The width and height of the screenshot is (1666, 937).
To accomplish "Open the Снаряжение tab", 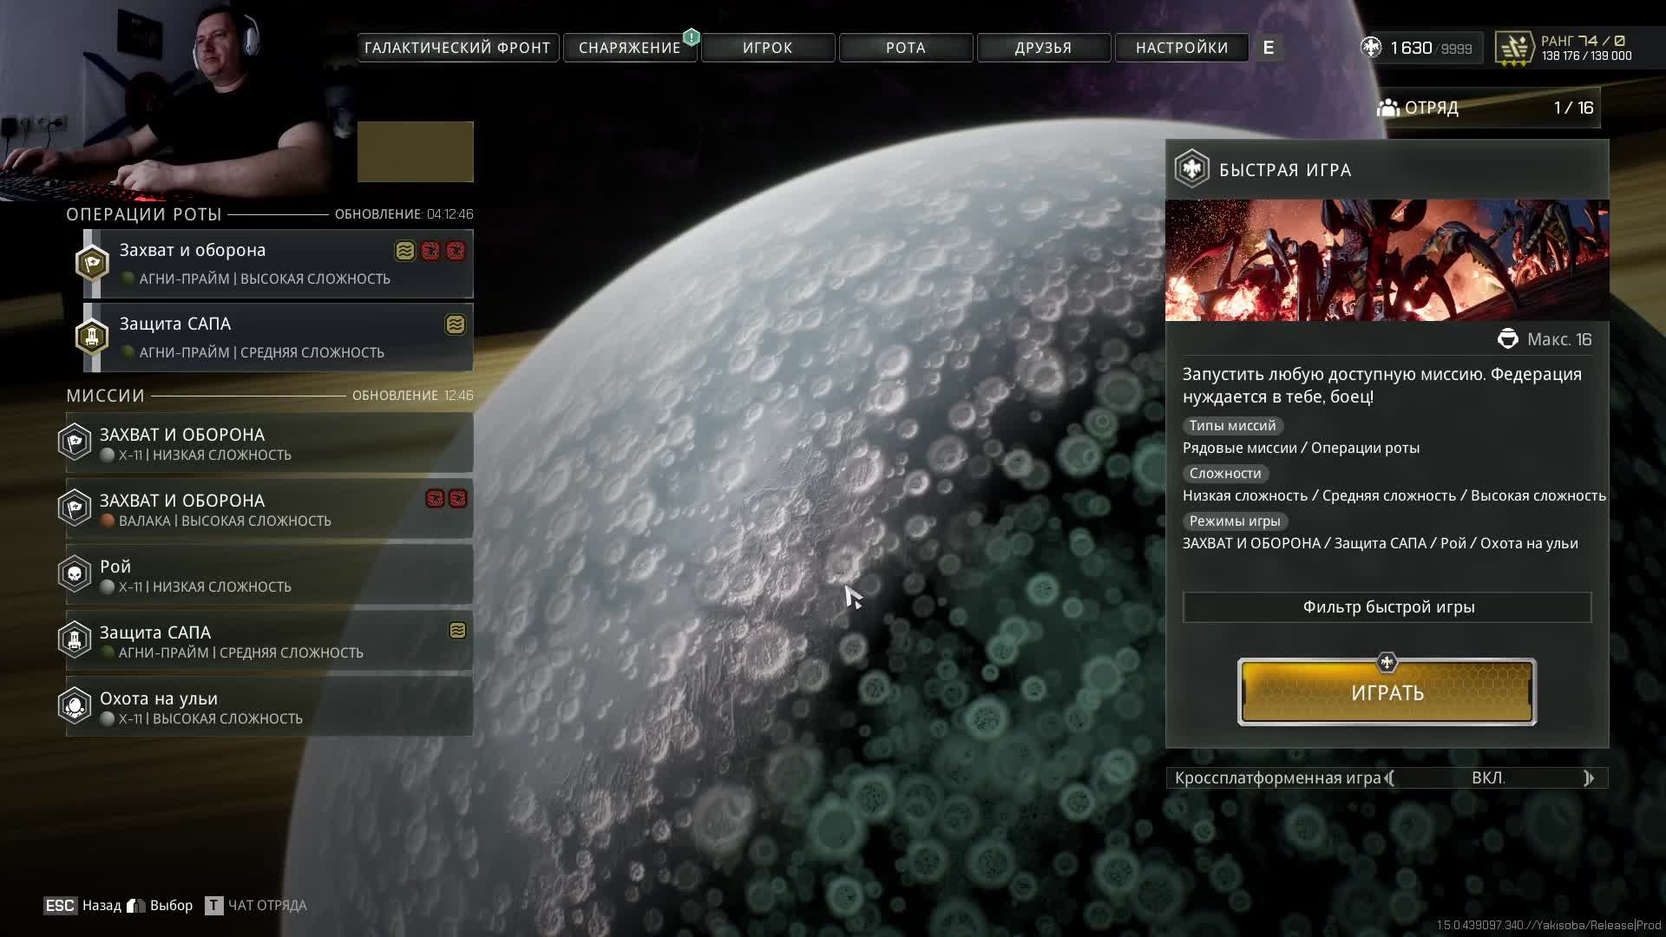I will point(629,48).
